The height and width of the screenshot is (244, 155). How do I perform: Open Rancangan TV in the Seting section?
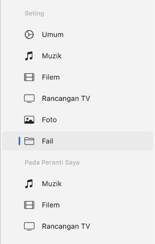click(77, 99)
